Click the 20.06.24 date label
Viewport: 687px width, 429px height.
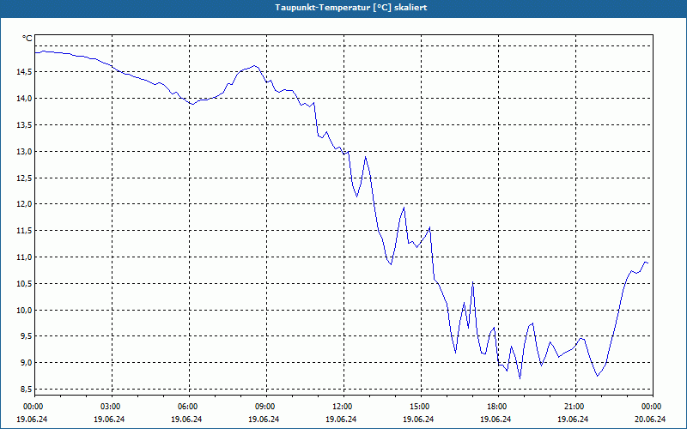(650, 419)
